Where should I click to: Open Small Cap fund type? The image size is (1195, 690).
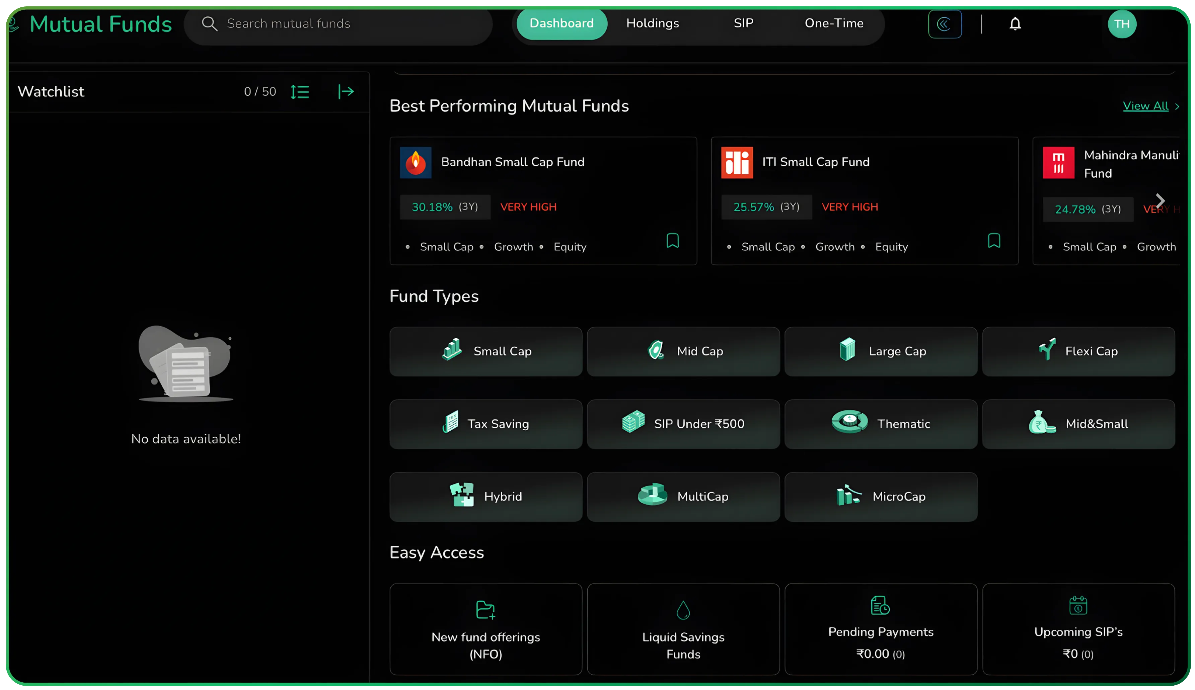tap(486, 351)
